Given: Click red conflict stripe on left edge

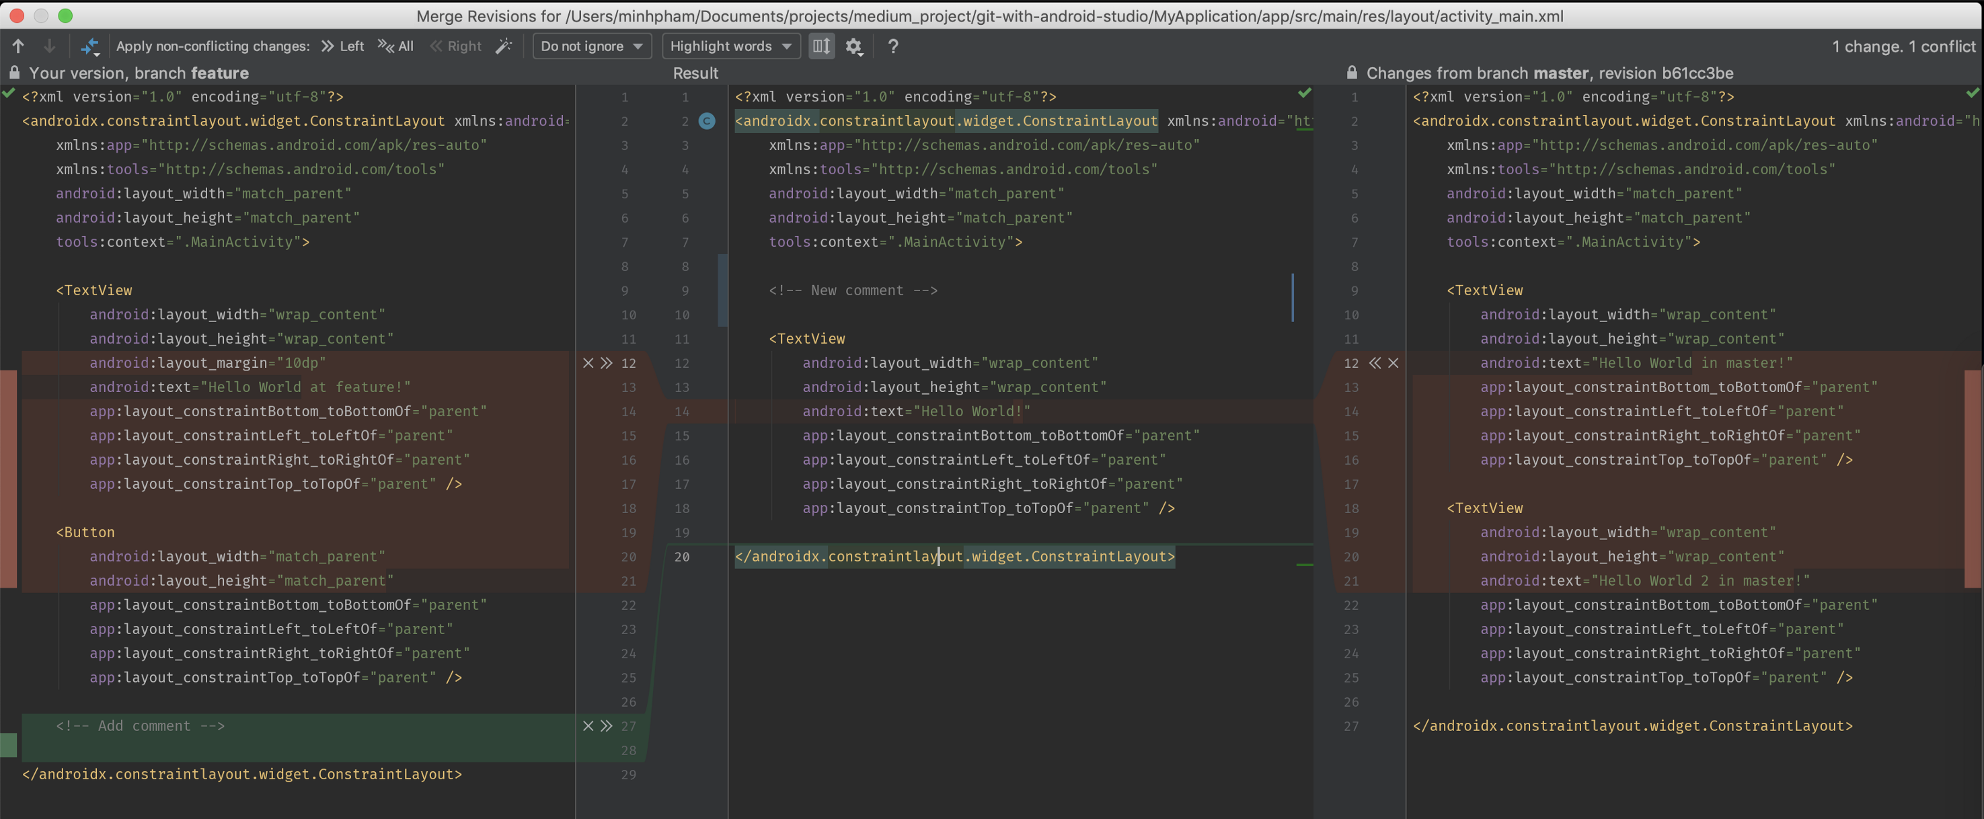Looking at the screenshot, I should pos(7,477).
